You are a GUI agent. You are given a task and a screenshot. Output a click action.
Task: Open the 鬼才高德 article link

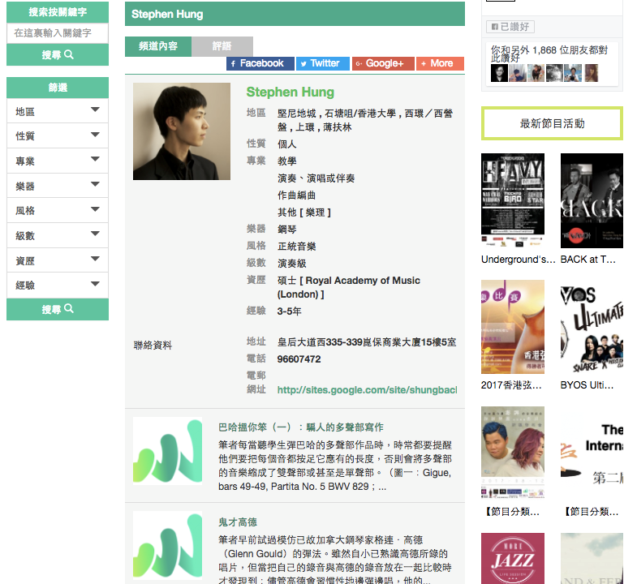(237, 522)
